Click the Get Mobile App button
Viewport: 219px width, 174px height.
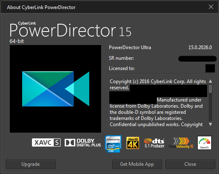(x=137, y=164)
